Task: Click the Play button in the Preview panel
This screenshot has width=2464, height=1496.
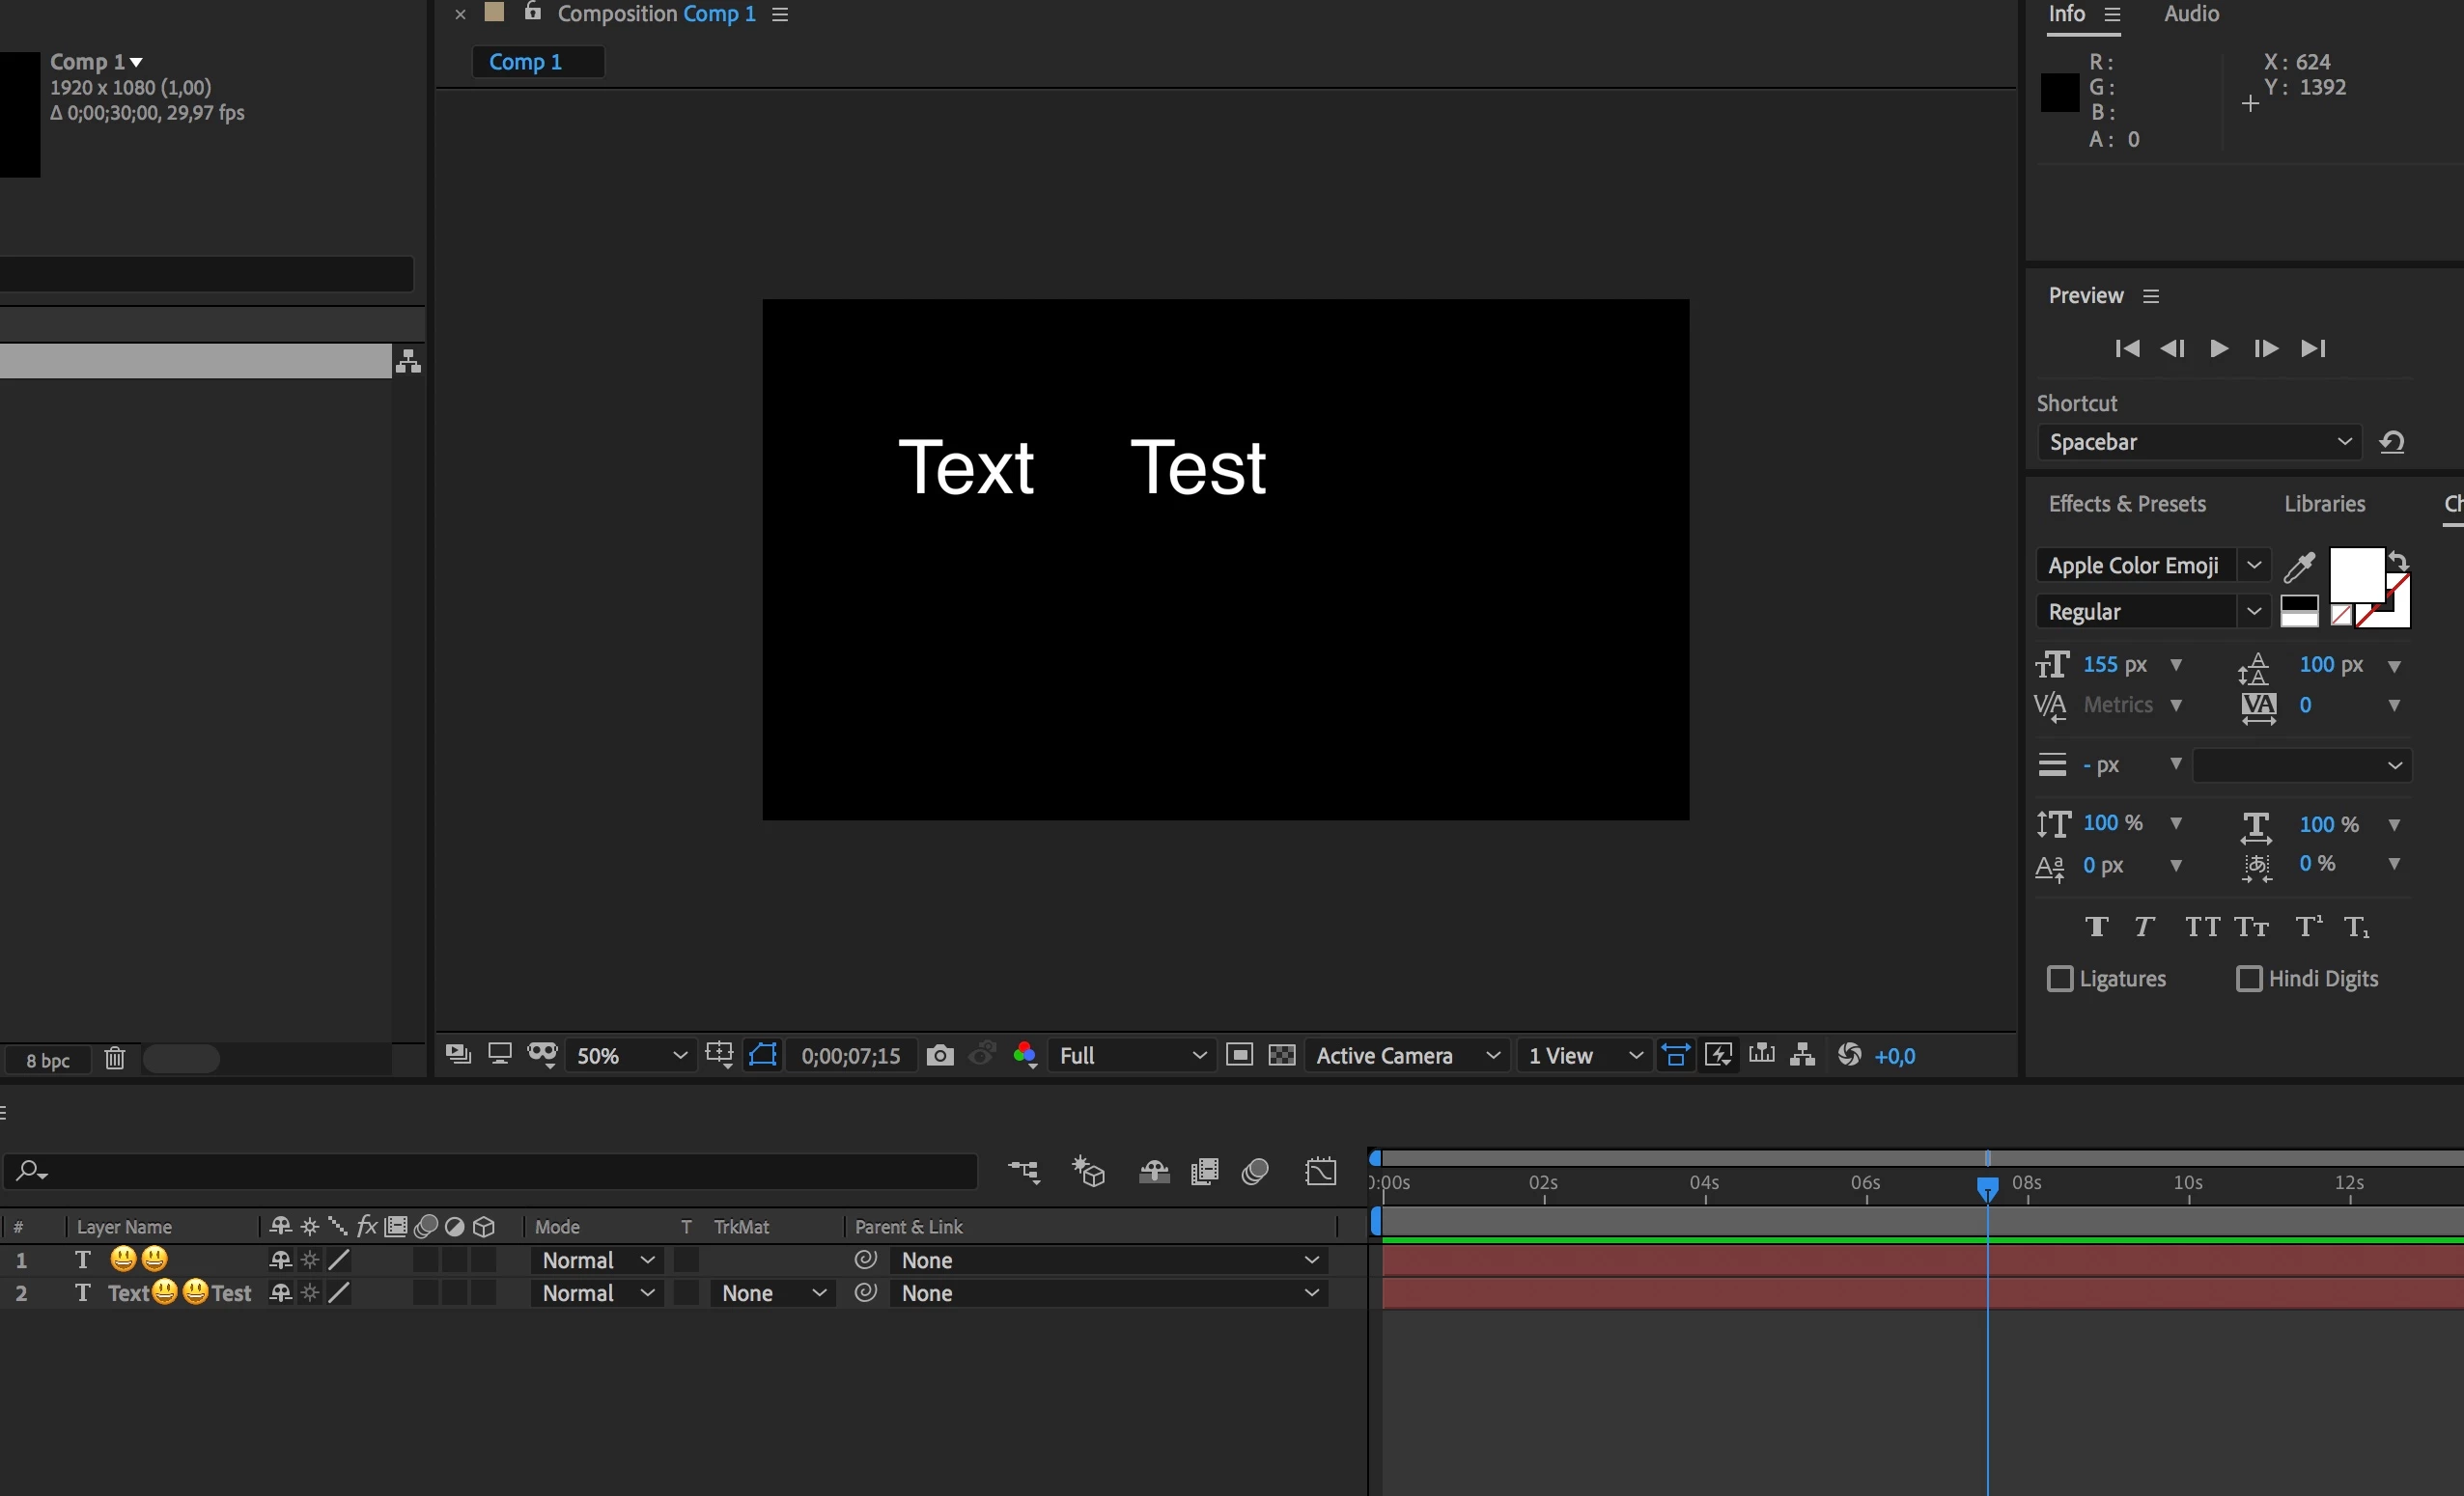Action: tap(2218, 347)
